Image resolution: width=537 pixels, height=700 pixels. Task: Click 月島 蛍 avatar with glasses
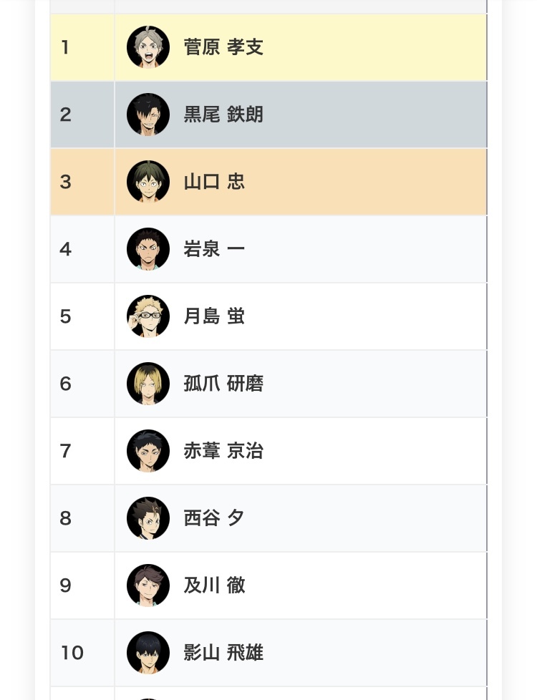[148, 316]
